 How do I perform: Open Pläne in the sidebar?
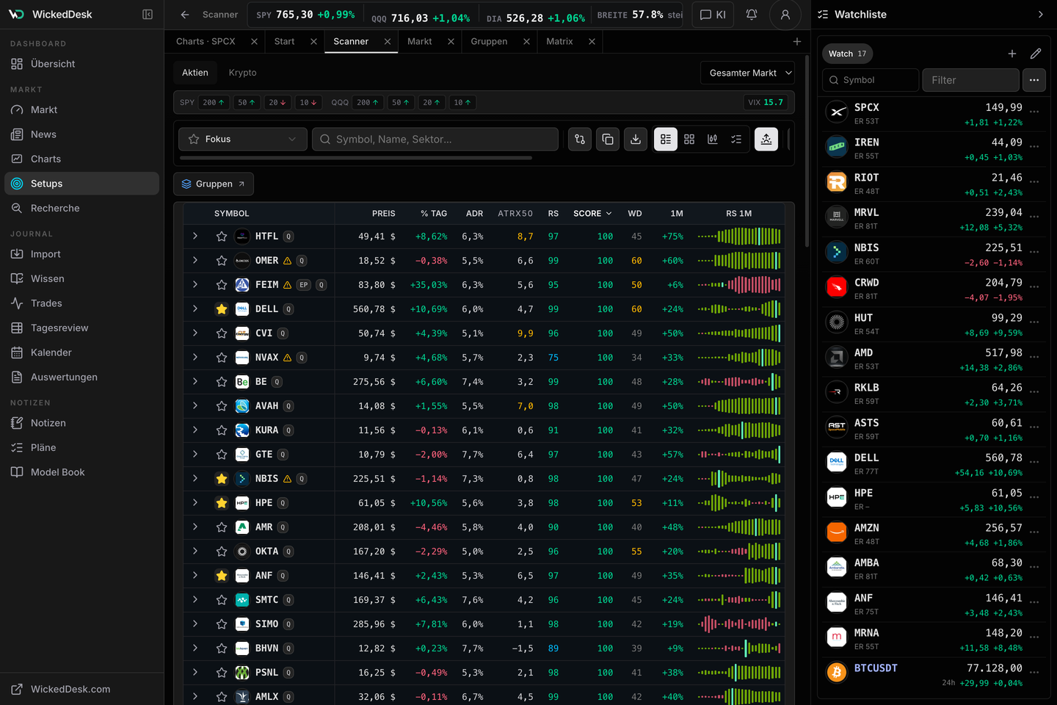[x=81, y=447]
